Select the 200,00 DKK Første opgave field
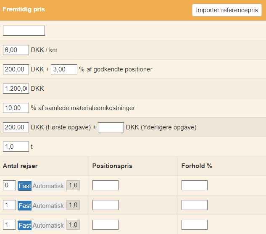This screenshot has height=234, width=266. coord(16,127)
